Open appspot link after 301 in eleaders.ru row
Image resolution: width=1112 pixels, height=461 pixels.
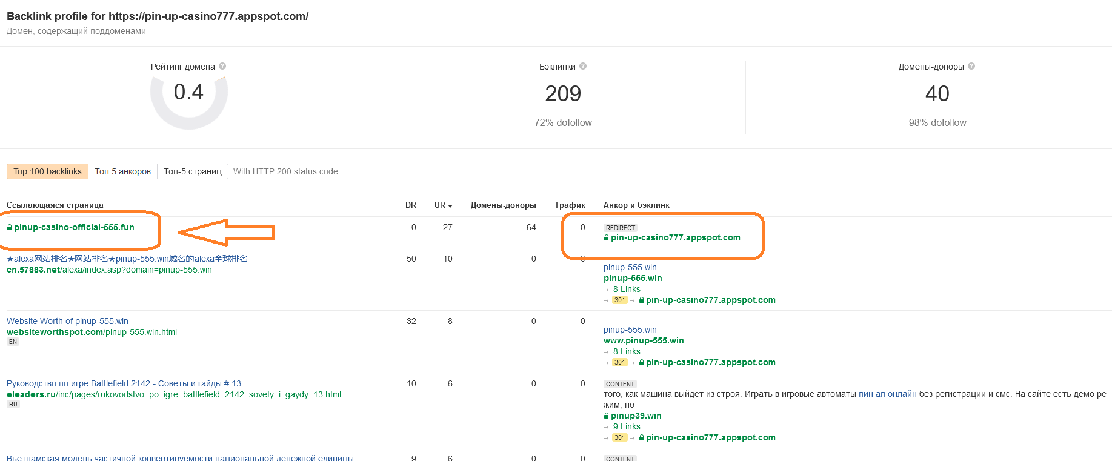[711, 437]
